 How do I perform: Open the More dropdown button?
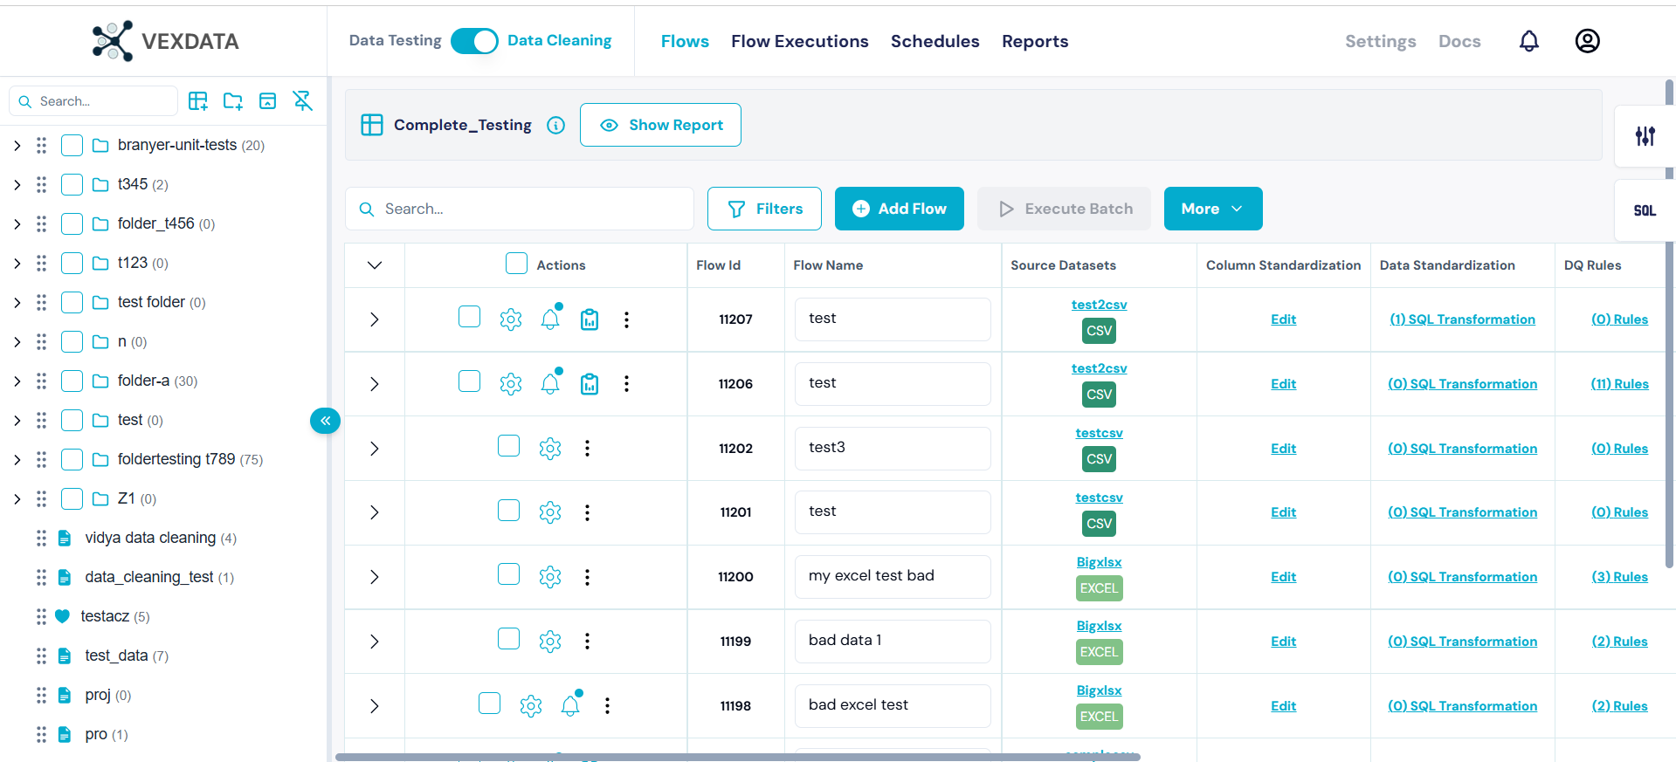point(1212,209)
